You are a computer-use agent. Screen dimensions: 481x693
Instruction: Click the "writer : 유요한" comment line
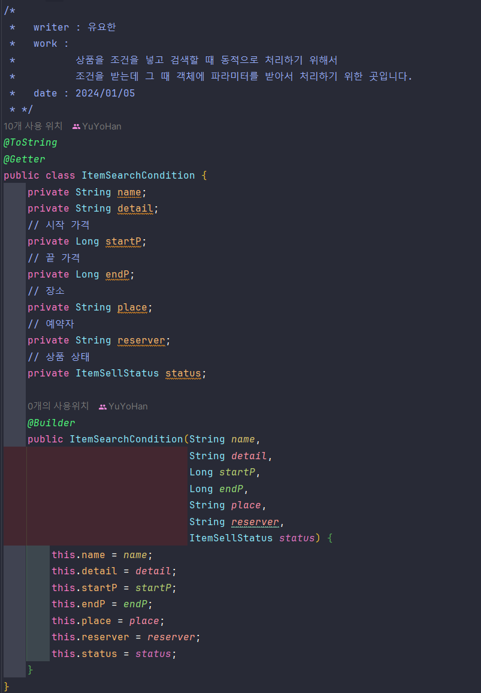click(x=75, y=28)
